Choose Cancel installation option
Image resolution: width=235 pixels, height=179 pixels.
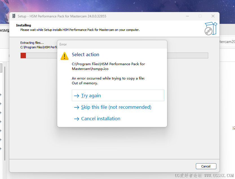tap(118, 119)
